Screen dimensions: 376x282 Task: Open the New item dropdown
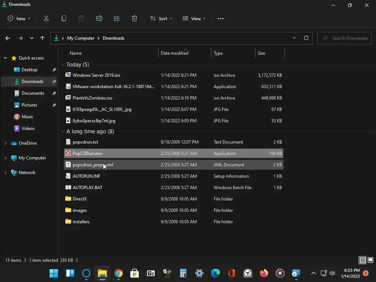19,18
